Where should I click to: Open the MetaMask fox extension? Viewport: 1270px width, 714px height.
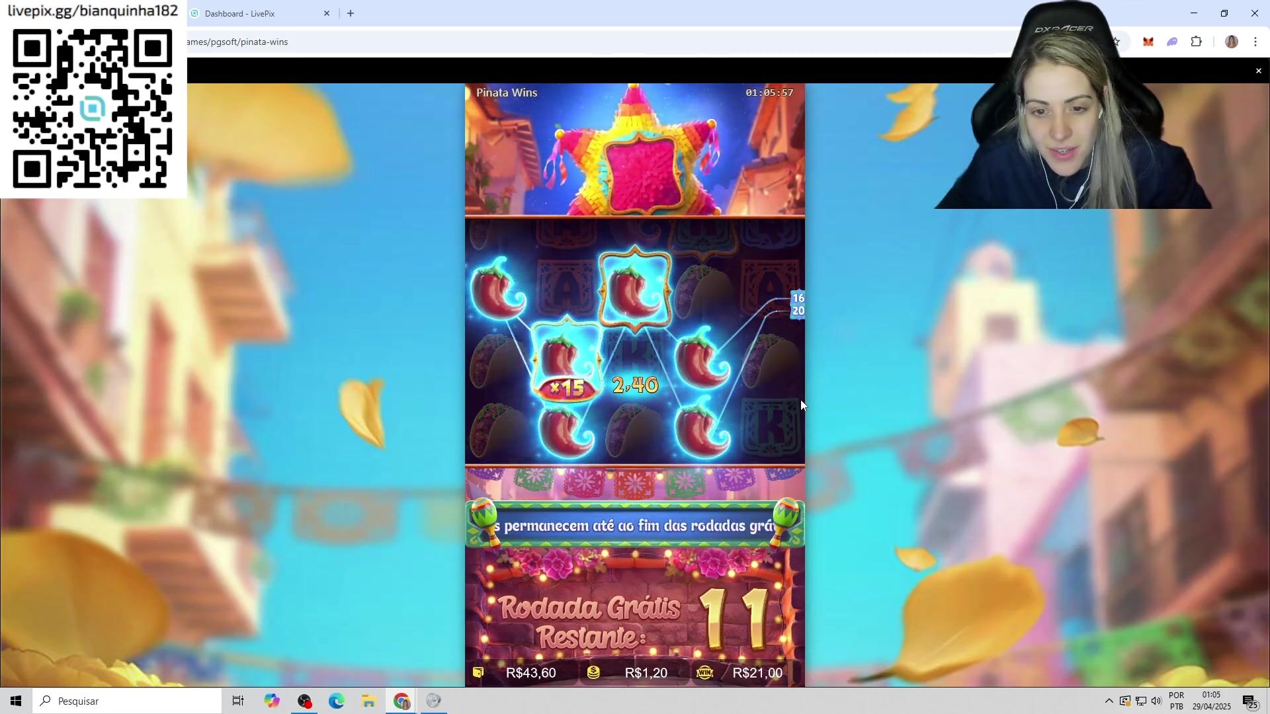(1148, 42)
